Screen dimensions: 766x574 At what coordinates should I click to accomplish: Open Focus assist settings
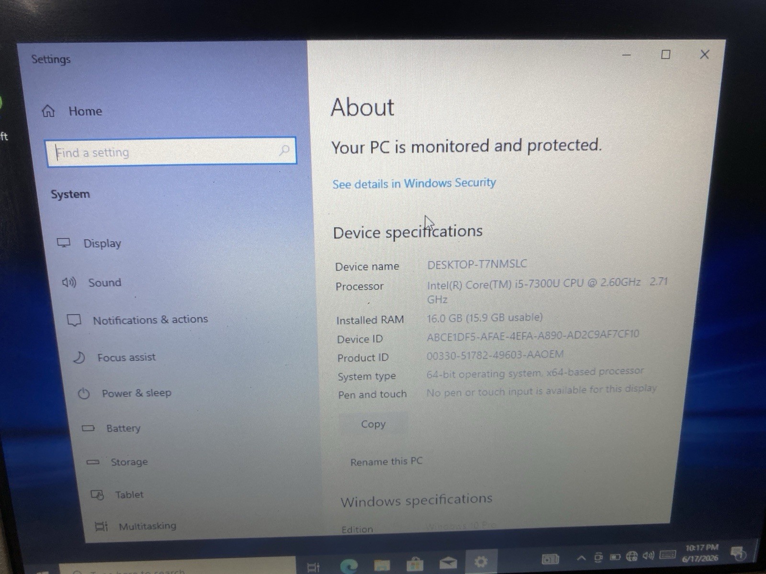114,357
